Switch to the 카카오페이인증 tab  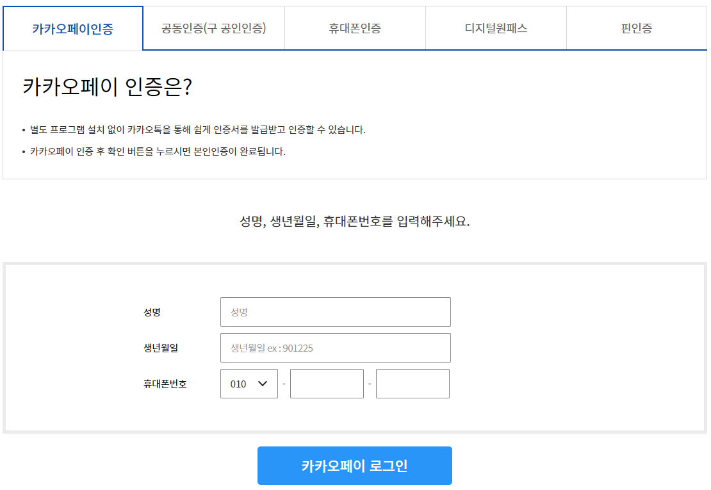point(73,29)
